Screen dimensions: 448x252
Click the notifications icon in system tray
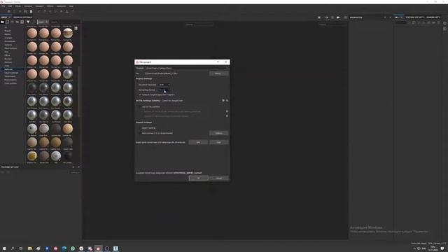click(442, 248)
